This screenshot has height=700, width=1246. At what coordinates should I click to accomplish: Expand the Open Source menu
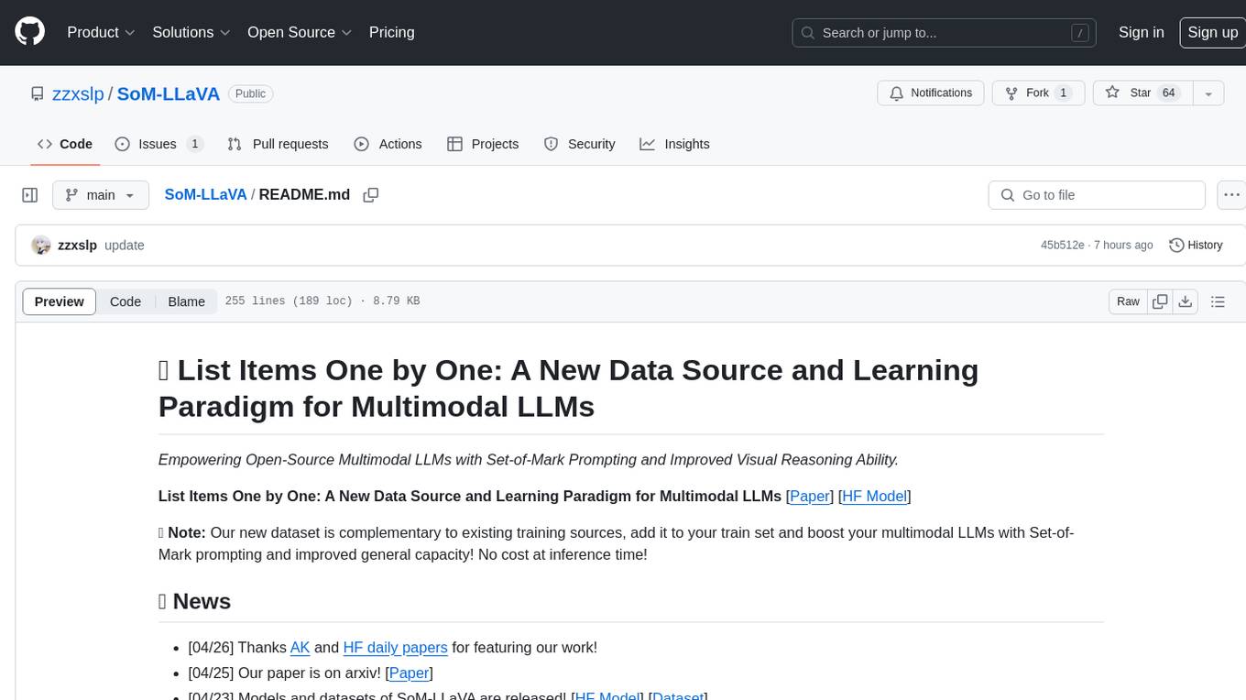[300, 32]
